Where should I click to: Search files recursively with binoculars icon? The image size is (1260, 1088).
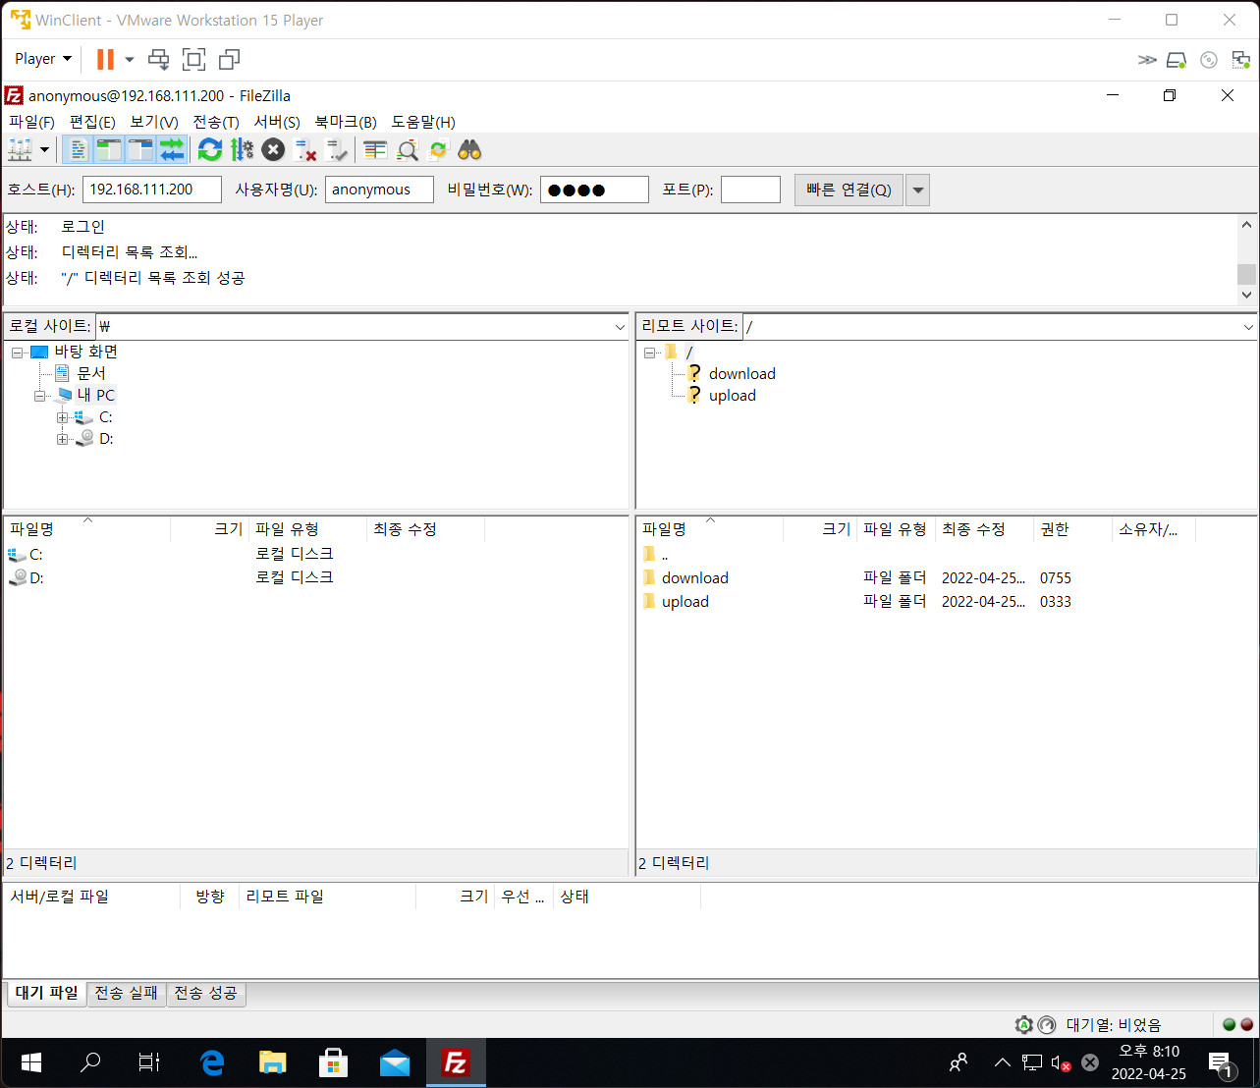[x=469, y=150]
